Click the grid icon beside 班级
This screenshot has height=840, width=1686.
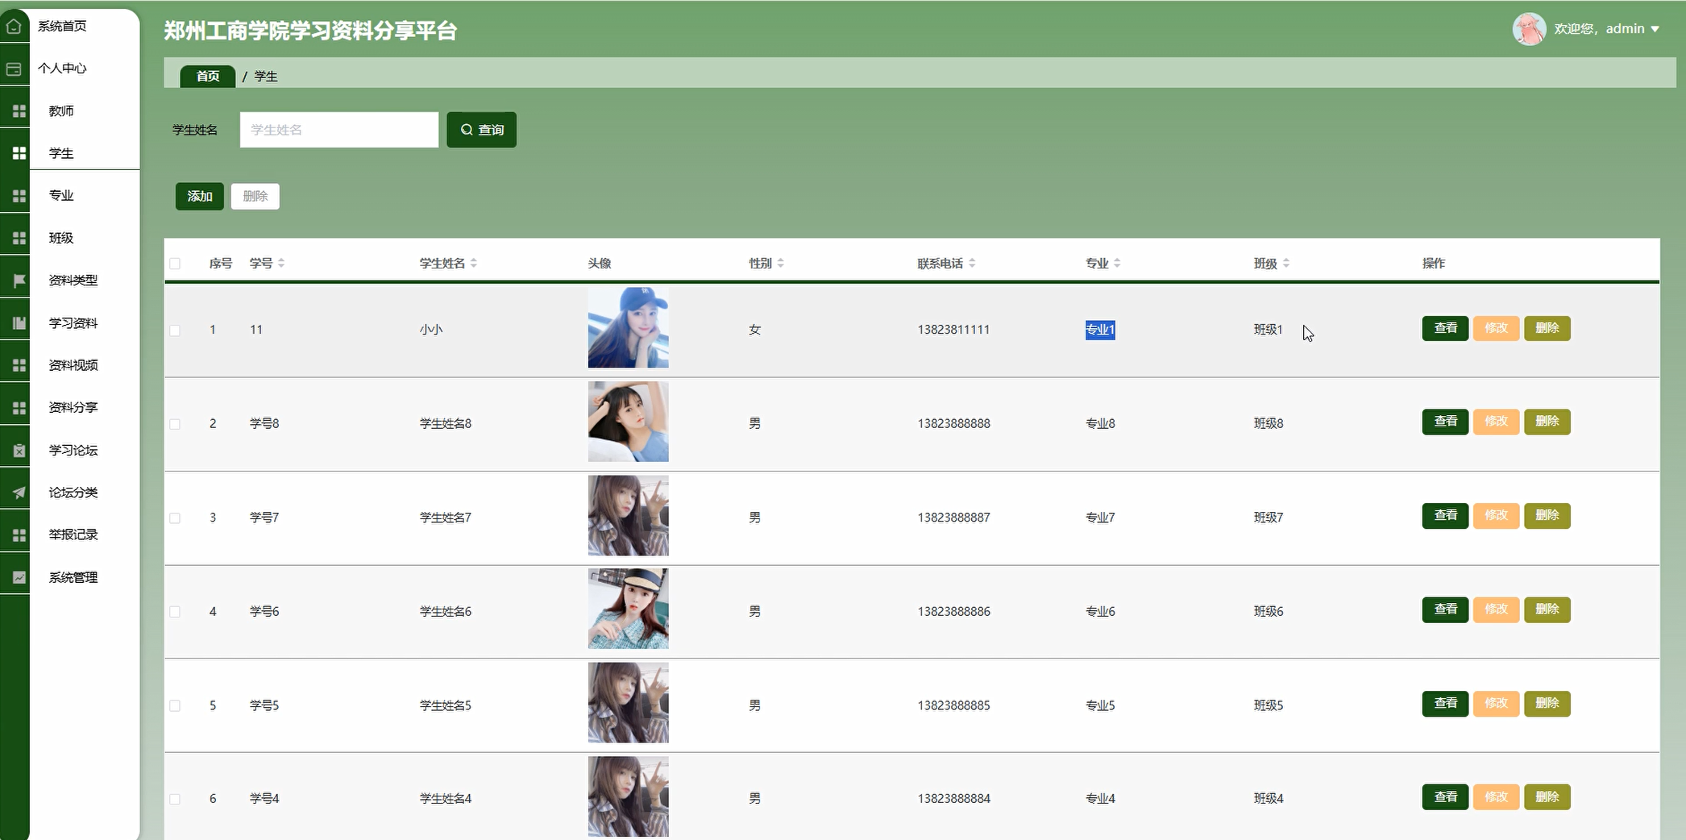[x=19, y=238]
